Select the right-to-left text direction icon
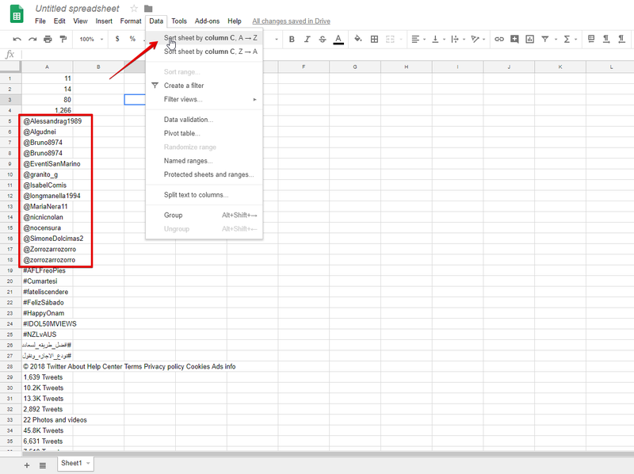634x474 pixels. coord(621,40)
